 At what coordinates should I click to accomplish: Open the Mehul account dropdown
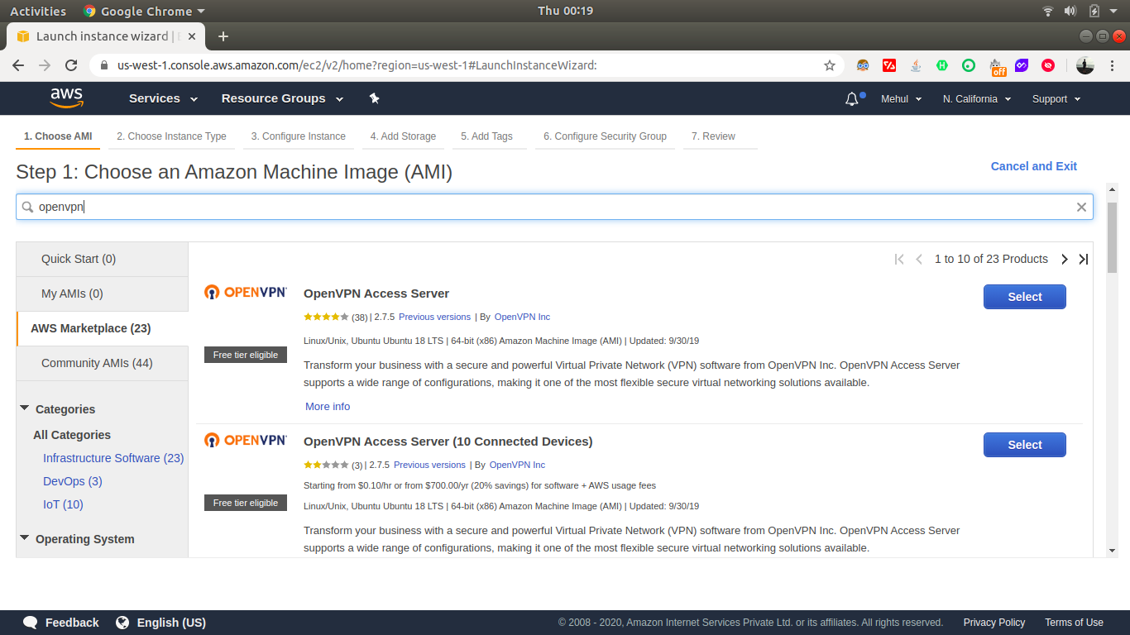(901, 99)
